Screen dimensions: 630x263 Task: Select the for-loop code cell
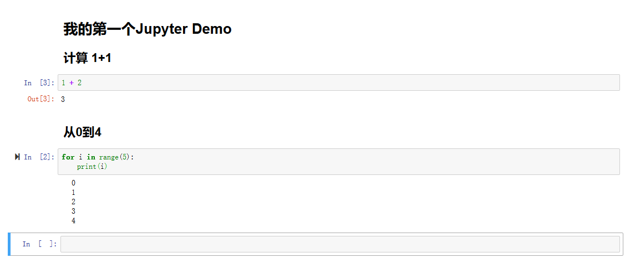(x=339, y=162)
